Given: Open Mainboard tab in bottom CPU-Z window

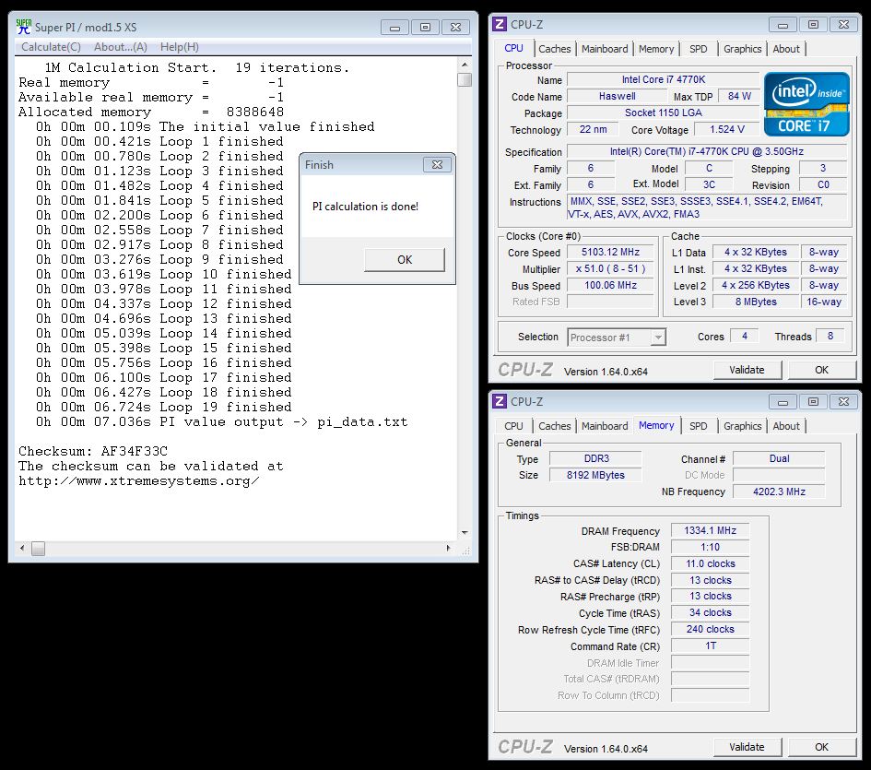Looking at the screenshot, I should tap(605, 426).
